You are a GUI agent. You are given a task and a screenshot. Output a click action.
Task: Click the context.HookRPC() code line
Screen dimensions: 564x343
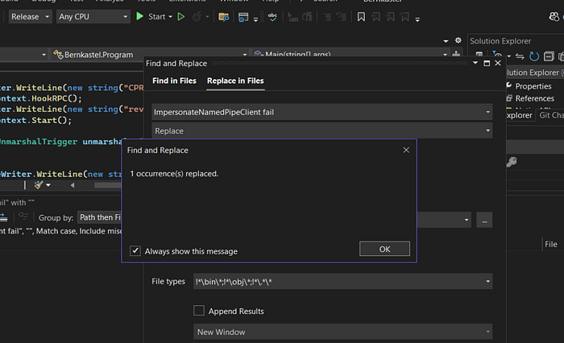41,98
